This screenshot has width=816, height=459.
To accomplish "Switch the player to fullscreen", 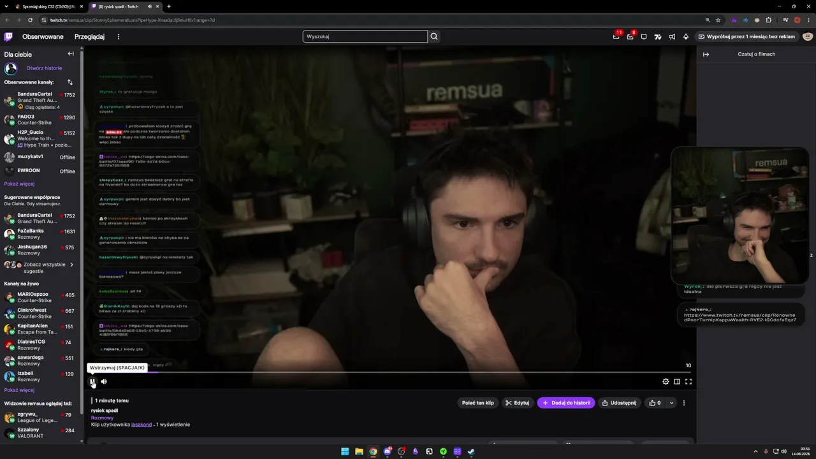I will [x=688, y=382].
